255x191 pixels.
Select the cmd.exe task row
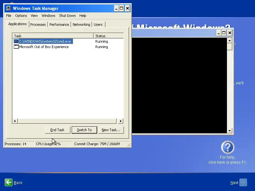click(x=68, y=41)
